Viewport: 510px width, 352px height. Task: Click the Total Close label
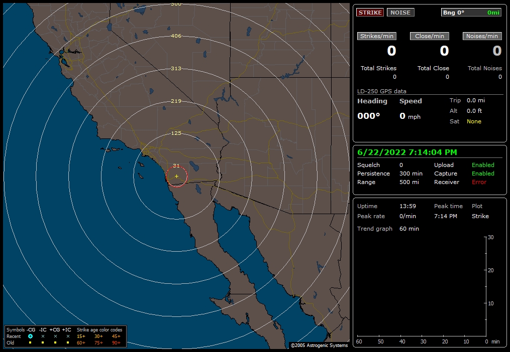coord(433,68)
